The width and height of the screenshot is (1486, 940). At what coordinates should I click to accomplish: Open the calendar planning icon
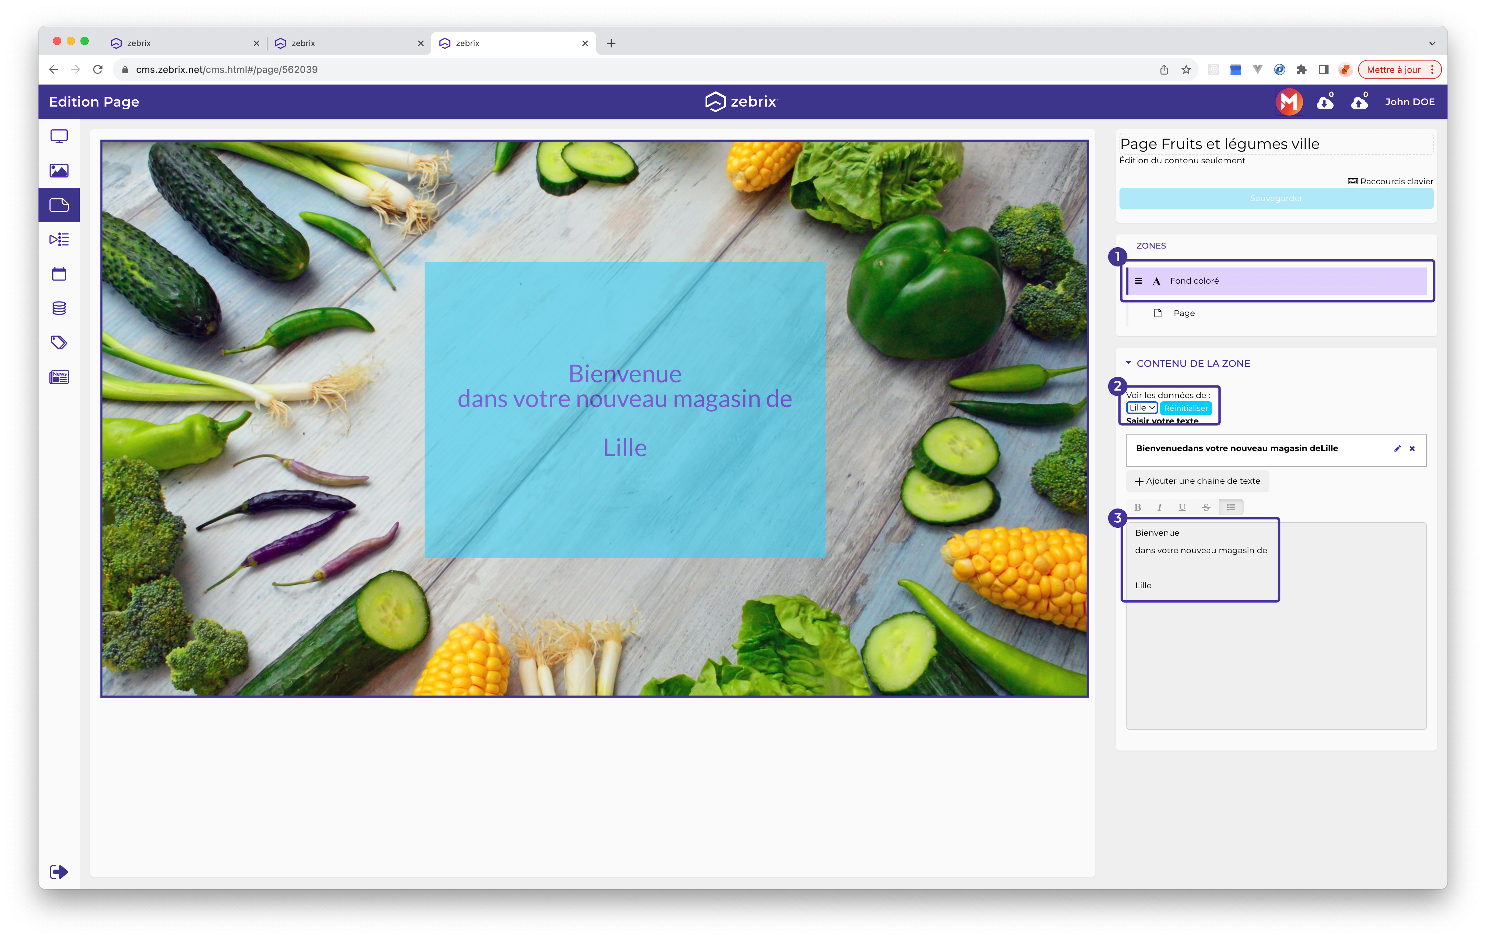coord(59,274)
